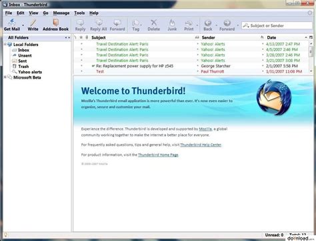Click the search magnifier icon
Screen dimensions: 316x241
(246, 25)
